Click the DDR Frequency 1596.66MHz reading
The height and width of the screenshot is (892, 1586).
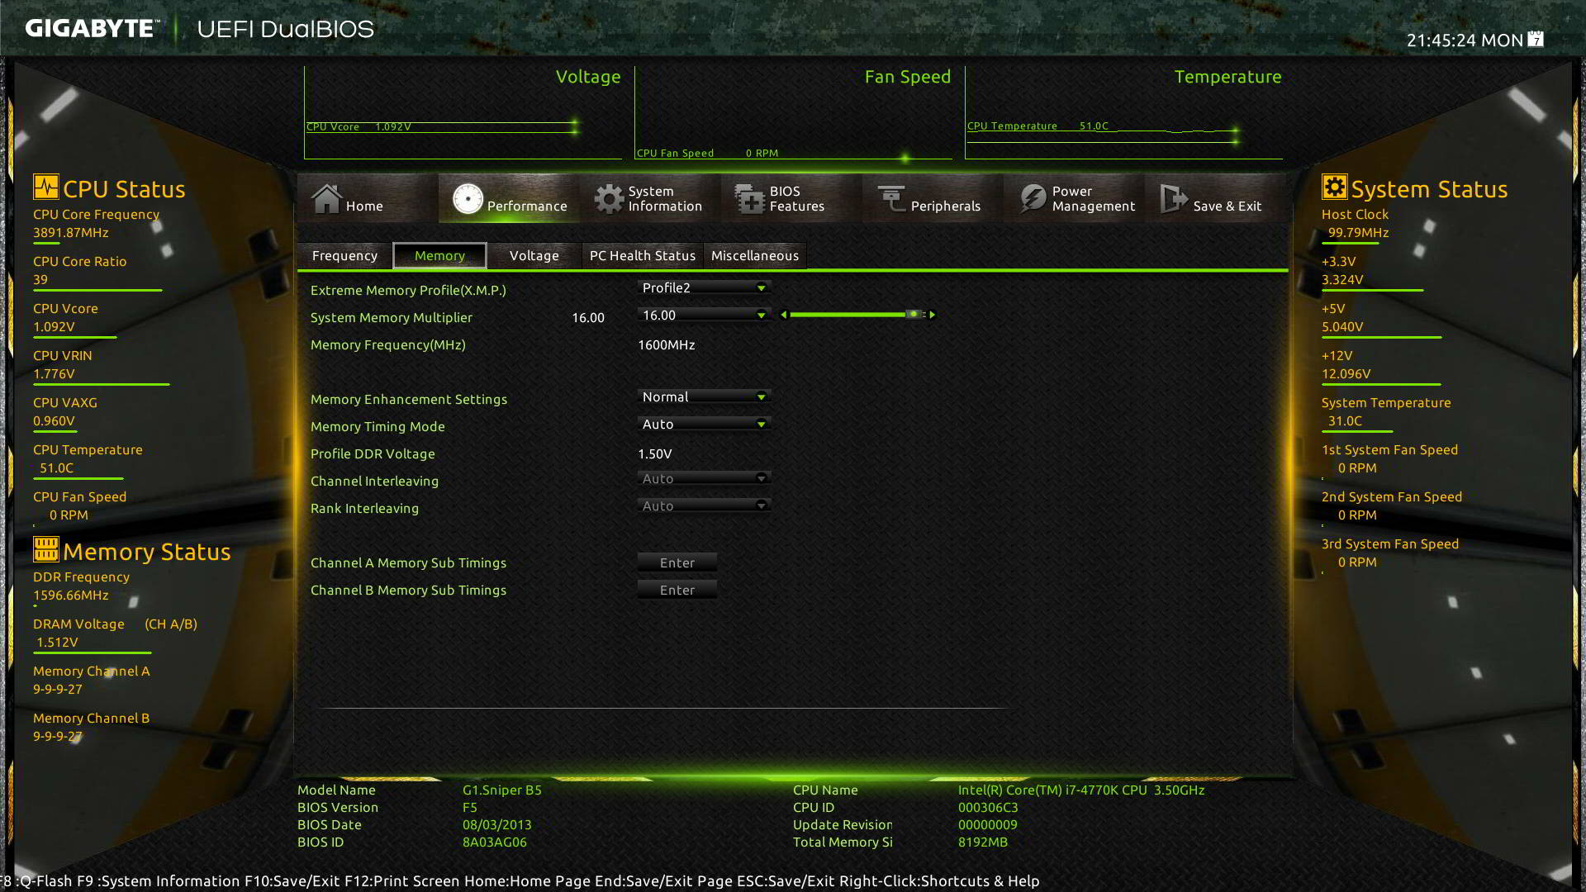71,595
